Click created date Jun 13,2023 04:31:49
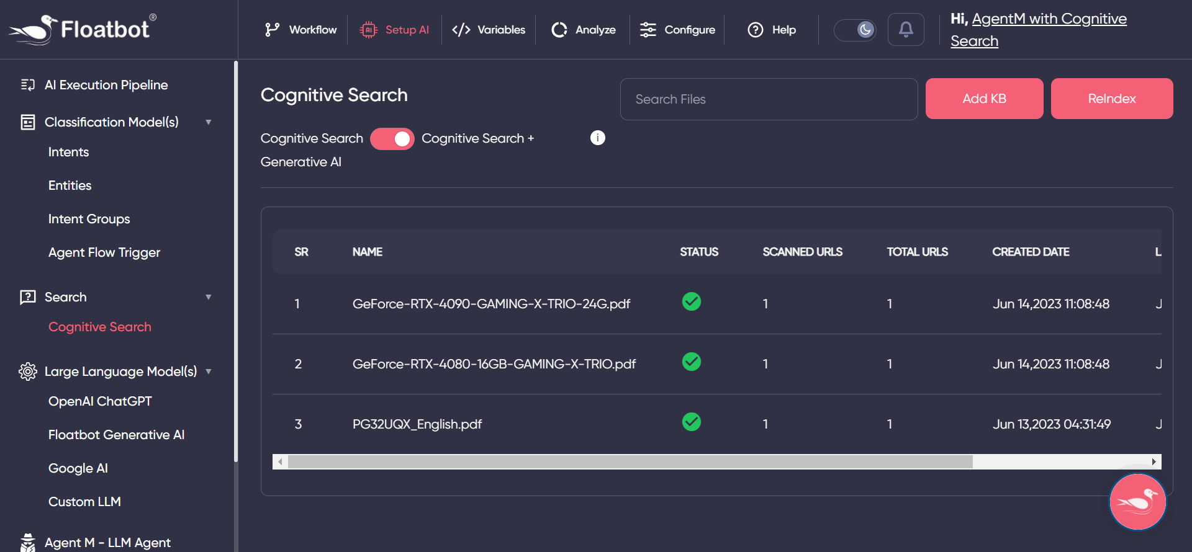 coord(1052,424)
